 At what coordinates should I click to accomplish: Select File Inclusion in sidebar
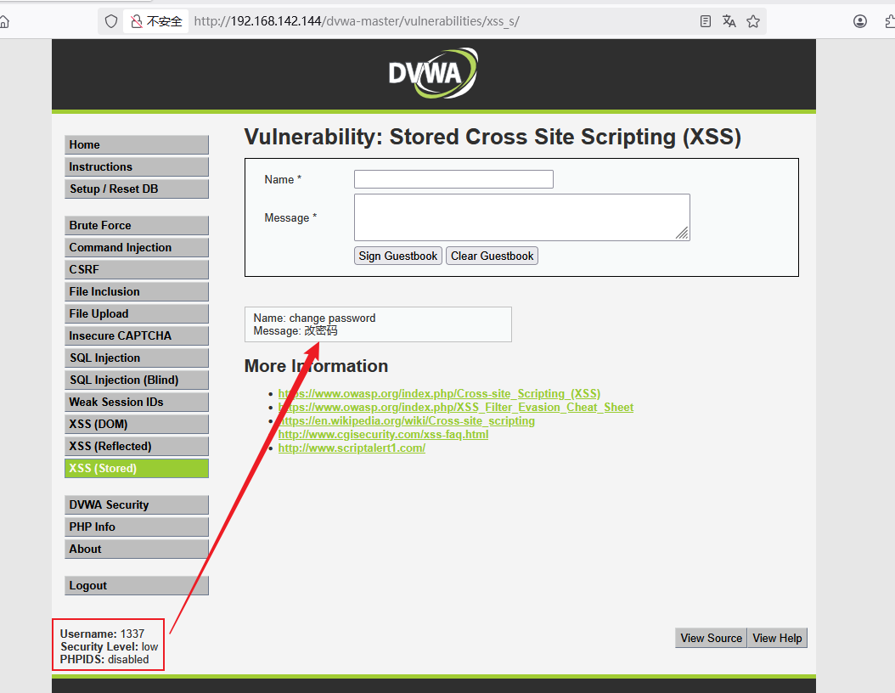coord(137,291)
